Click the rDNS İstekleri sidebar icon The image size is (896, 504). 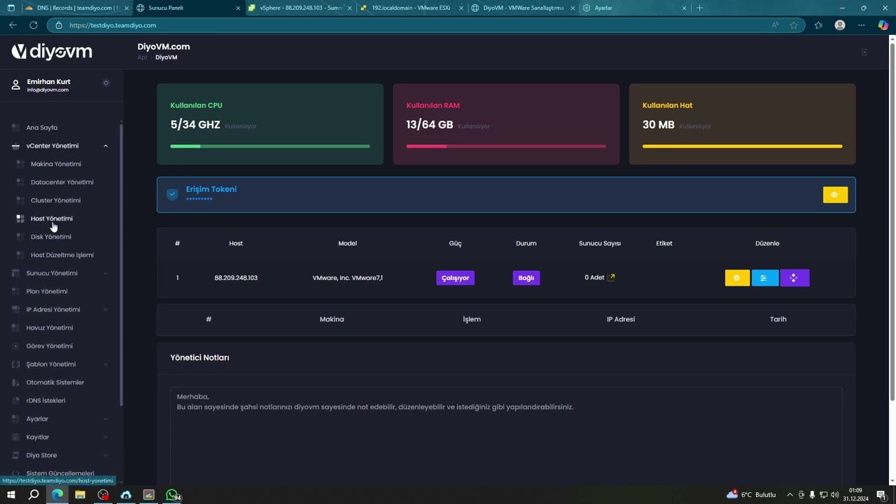pyautogui.click(x=15, y=400)
